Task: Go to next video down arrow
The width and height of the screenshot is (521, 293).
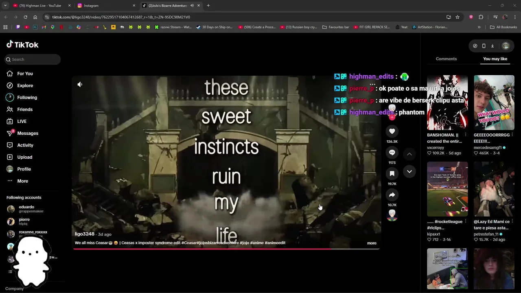Action: click(x=409, y=171)
